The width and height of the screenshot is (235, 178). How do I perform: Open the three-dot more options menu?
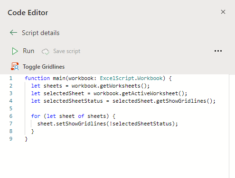218,51
